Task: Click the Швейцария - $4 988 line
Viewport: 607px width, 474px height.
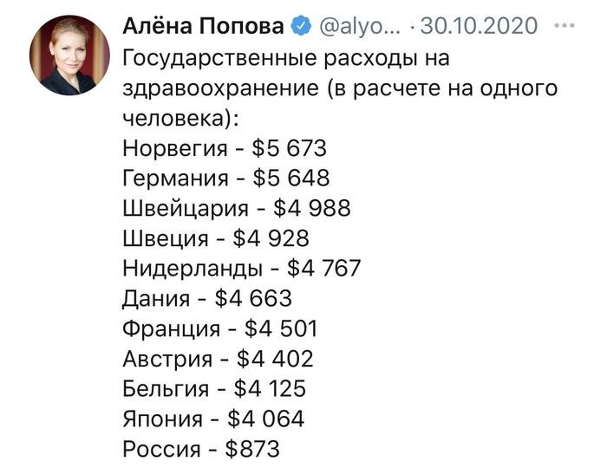Action: pos(237,207)
